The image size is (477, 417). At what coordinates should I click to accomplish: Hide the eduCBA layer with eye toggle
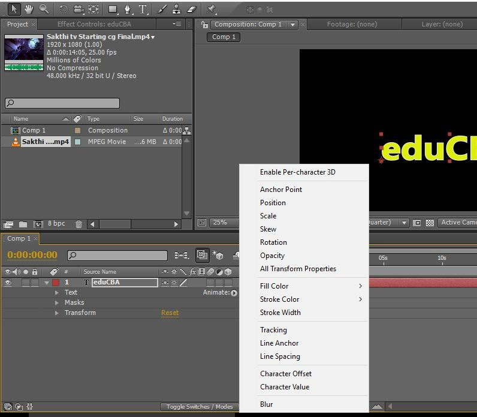(x=8, y=283)
